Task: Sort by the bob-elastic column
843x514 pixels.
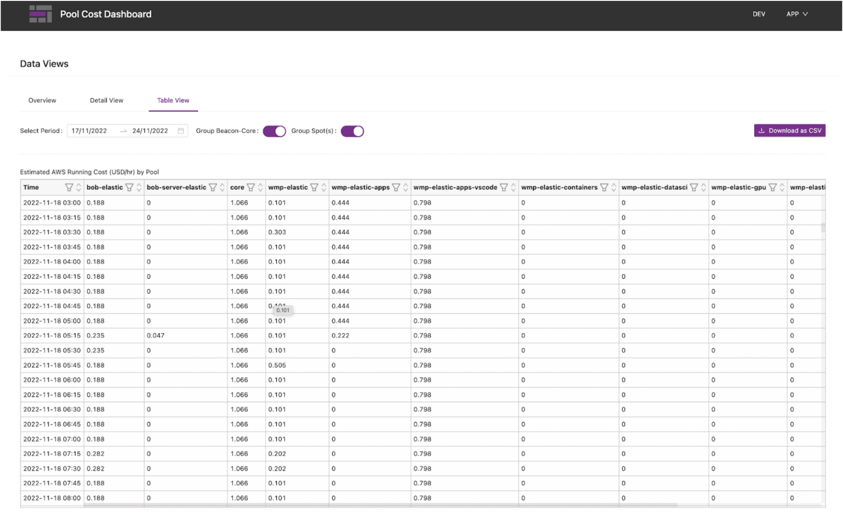Action: tap(139, 187)
